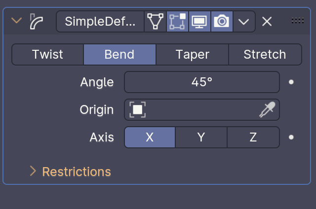This screenshot has width=316, height=209.
Task: Collapse the SimpleDeform modifier panel
Action: (x=17, y=21)
